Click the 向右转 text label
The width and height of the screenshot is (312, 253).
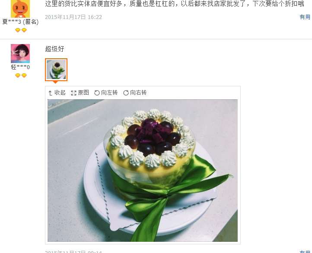tap(138, 93)
